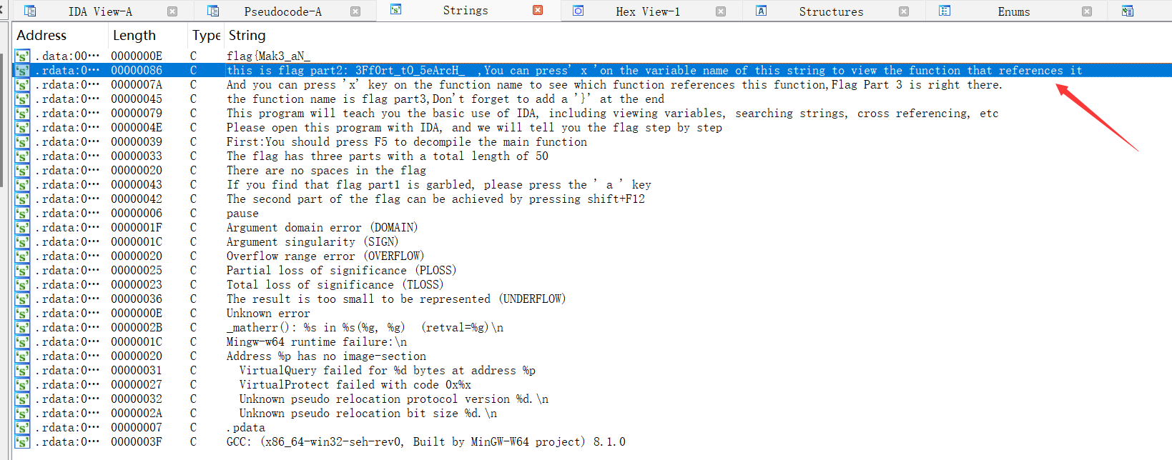Click the Structures tab icon

tap(762, 11)
